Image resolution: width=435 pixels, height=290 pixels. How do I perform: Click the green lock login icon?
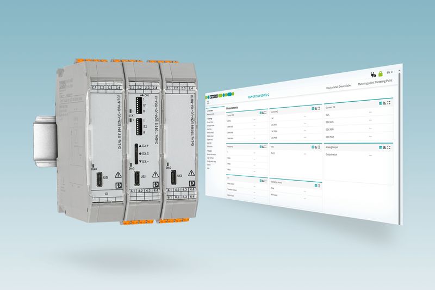point(381,73)
